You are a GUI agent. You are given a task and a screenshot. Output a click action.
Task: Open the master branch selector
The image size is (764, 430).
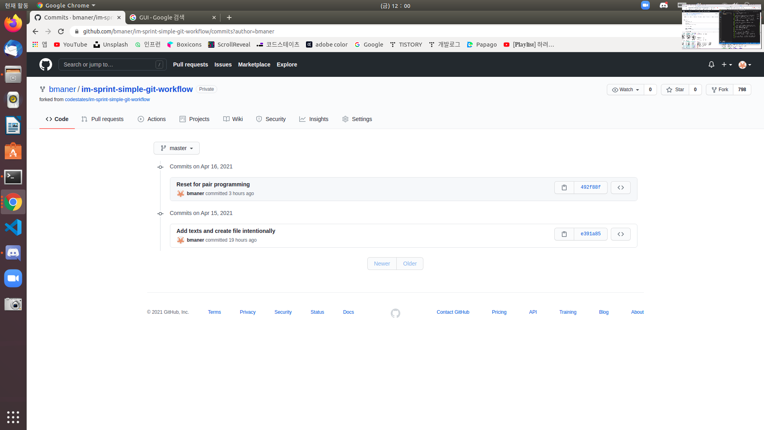pos(177,148)
